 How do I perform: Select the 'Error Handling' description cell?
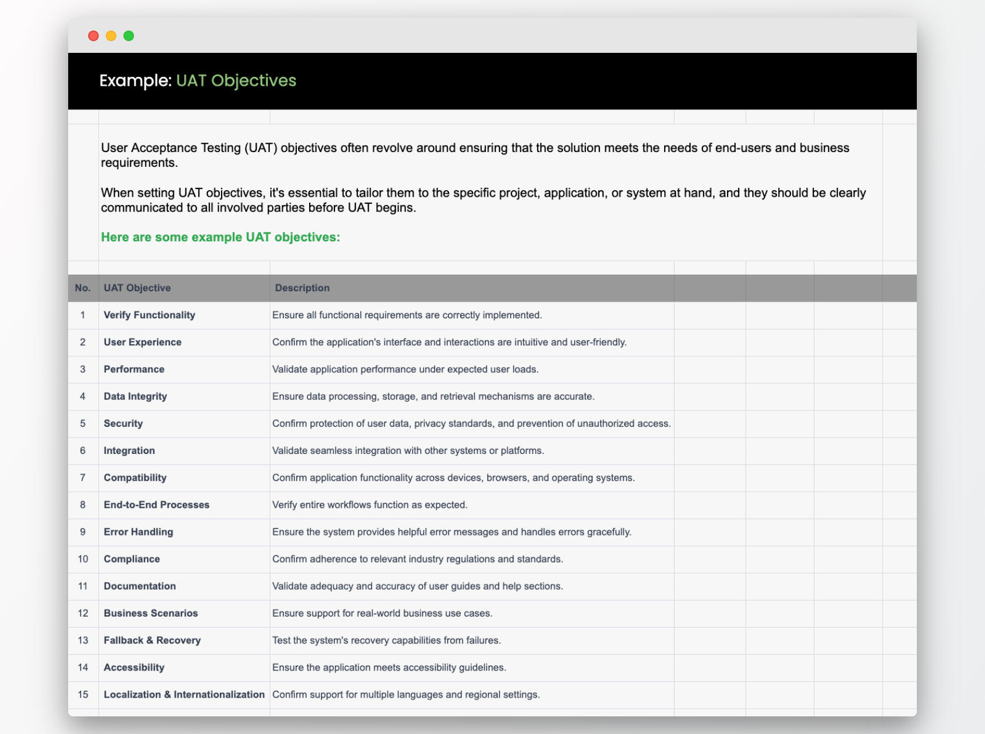(x=451, y=532)
